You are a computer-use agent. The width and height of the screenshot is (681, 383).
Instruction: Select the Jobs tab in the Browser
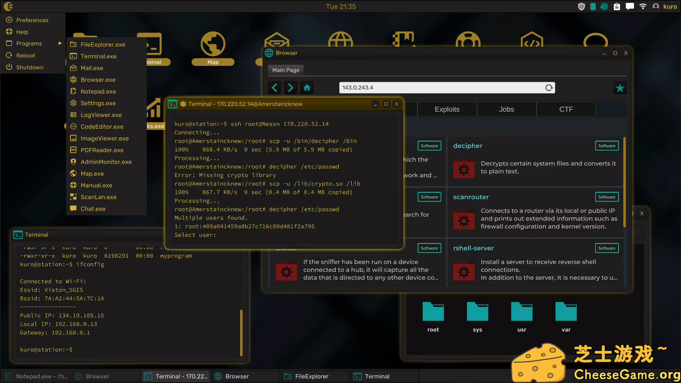coord(506,109)
